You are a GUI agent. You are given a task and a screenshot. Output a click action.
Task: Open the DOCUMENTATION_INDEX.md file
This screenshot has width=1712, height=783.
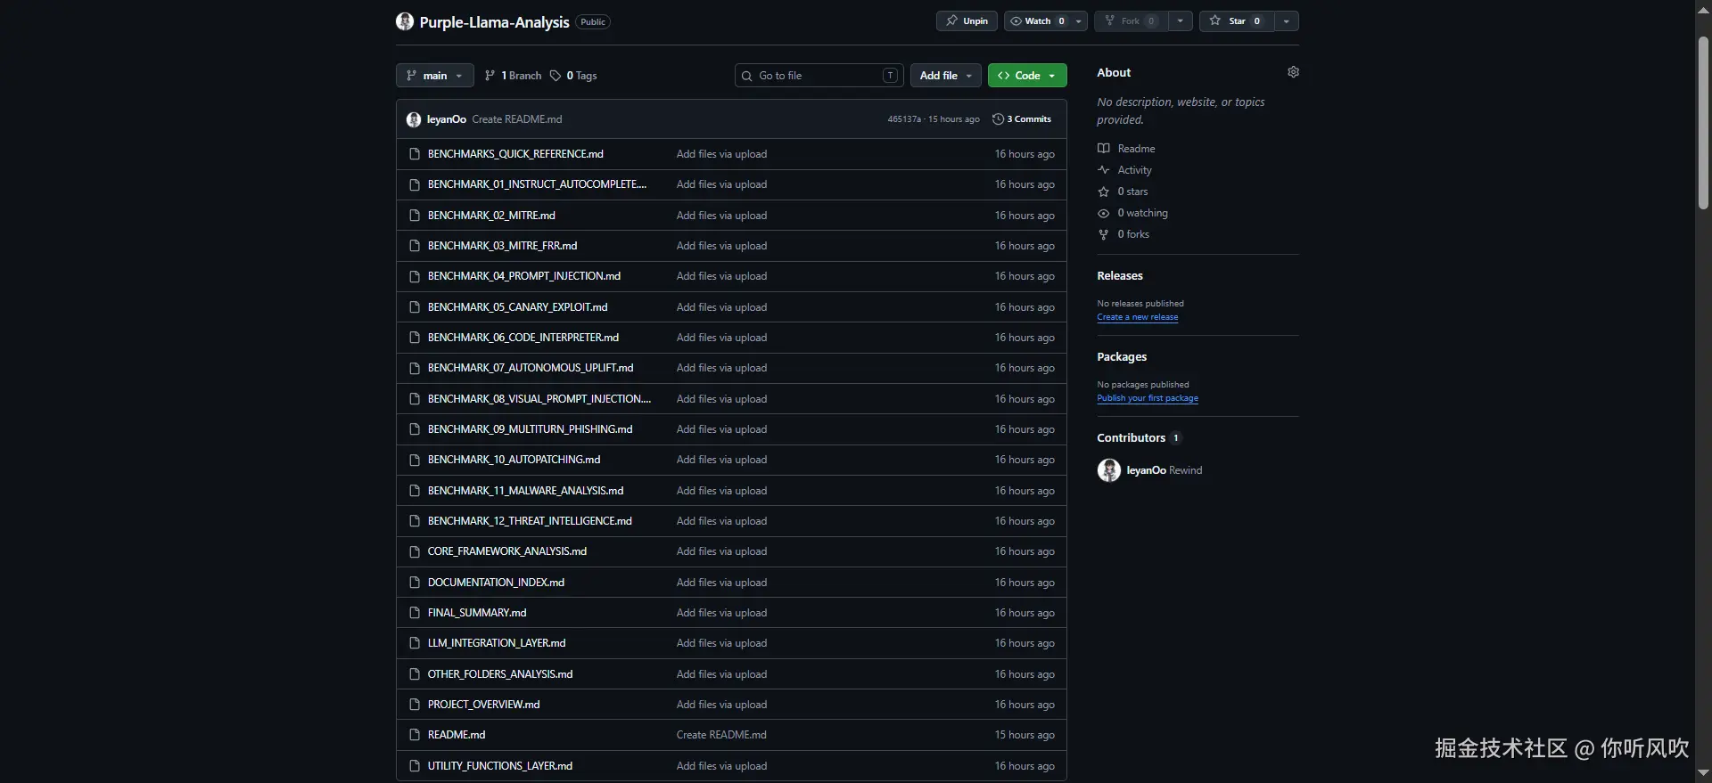point(496,583)
